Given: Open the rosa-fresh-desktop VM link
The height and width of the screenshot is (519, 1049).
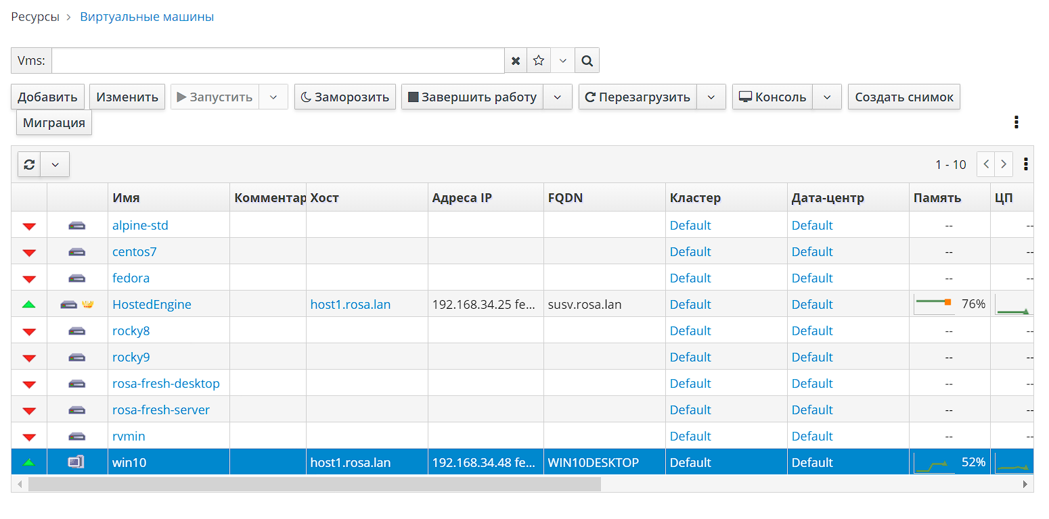Looking at the screenshot, I should [166, 384].
